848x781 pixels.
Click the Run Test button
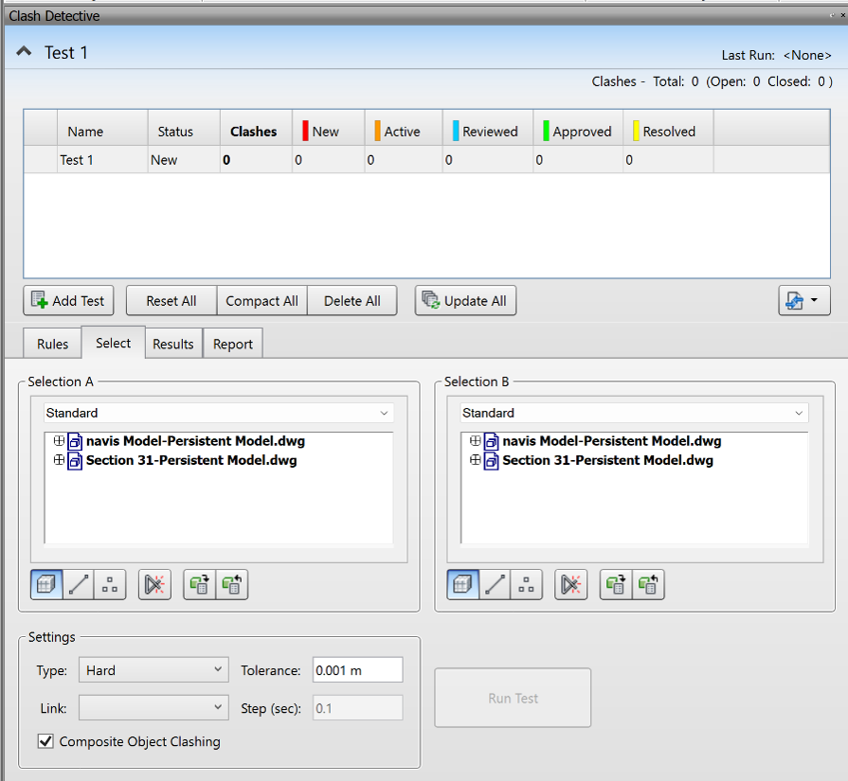coord(513,698)
